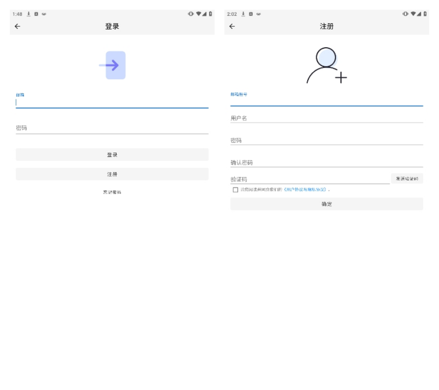The width and height of the screenshot is (439, 390).
Task: Tap wifi icon in register status bar
Action: (x=413, y=14)
